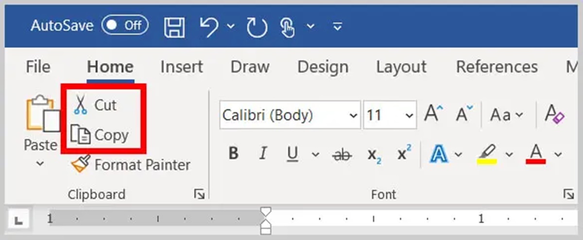Click the Touch/Mouse Mode hand icon
The width and height of the screenshot is (583, 240).
[289, 27]
